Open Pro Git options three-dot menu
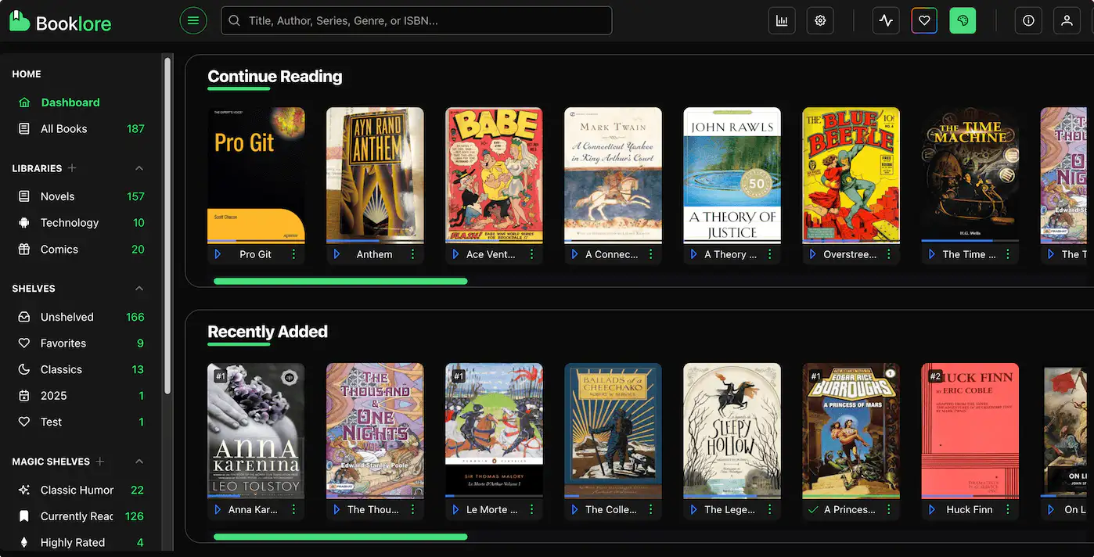Screen dimensions: 1094x557 293,254
